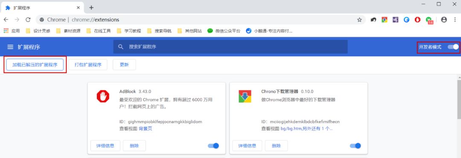
Task: Disable the Chrono下载管理器 extension toggle
Action: pyautogui.click(x=356, y=146)
